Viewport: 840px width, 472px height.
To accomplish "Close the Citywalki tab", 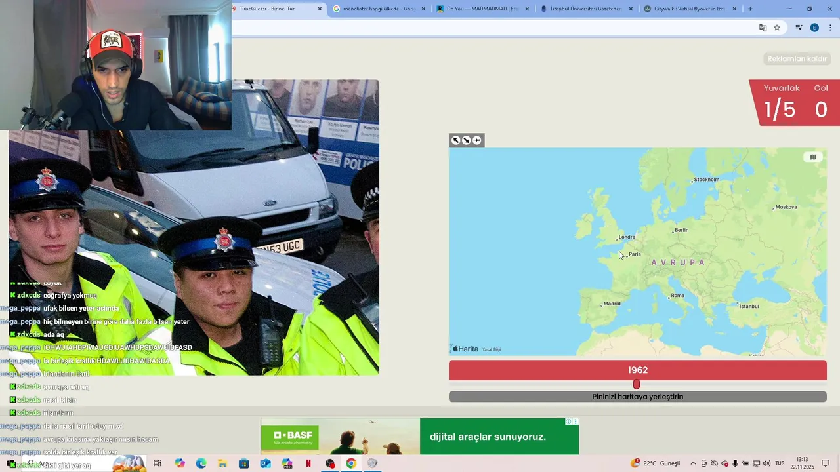I will (x=734, y=9).
